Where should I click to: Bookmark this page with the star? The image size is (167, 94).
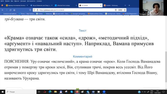pyautogui.click(x=125, y=10)
